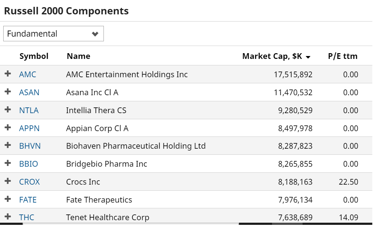This screenshot has width=373, height=227.
Task: Sort by Market Cap, $K column
Action: [272, 56]
